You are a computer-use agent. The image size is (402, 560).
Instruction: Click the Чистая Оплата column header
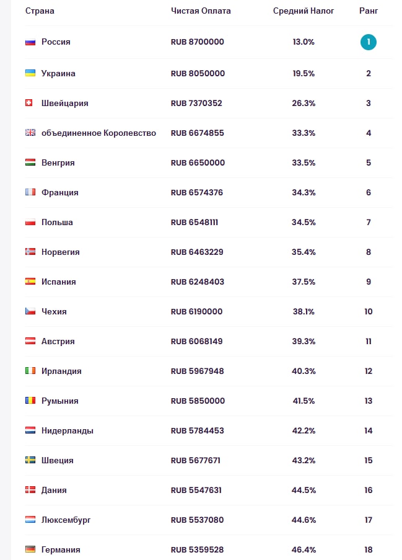point(201,11)
